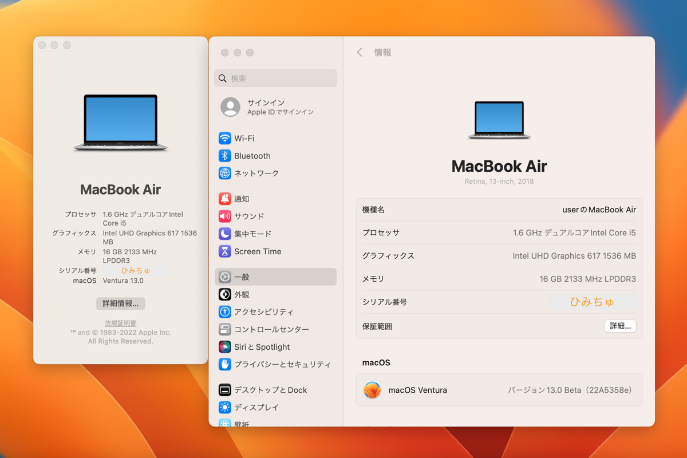This screenshot has width=687, height=458.
Task: Click the Siri と Spotlight icon
Action: pyautogui.click(x=225, y=347)
